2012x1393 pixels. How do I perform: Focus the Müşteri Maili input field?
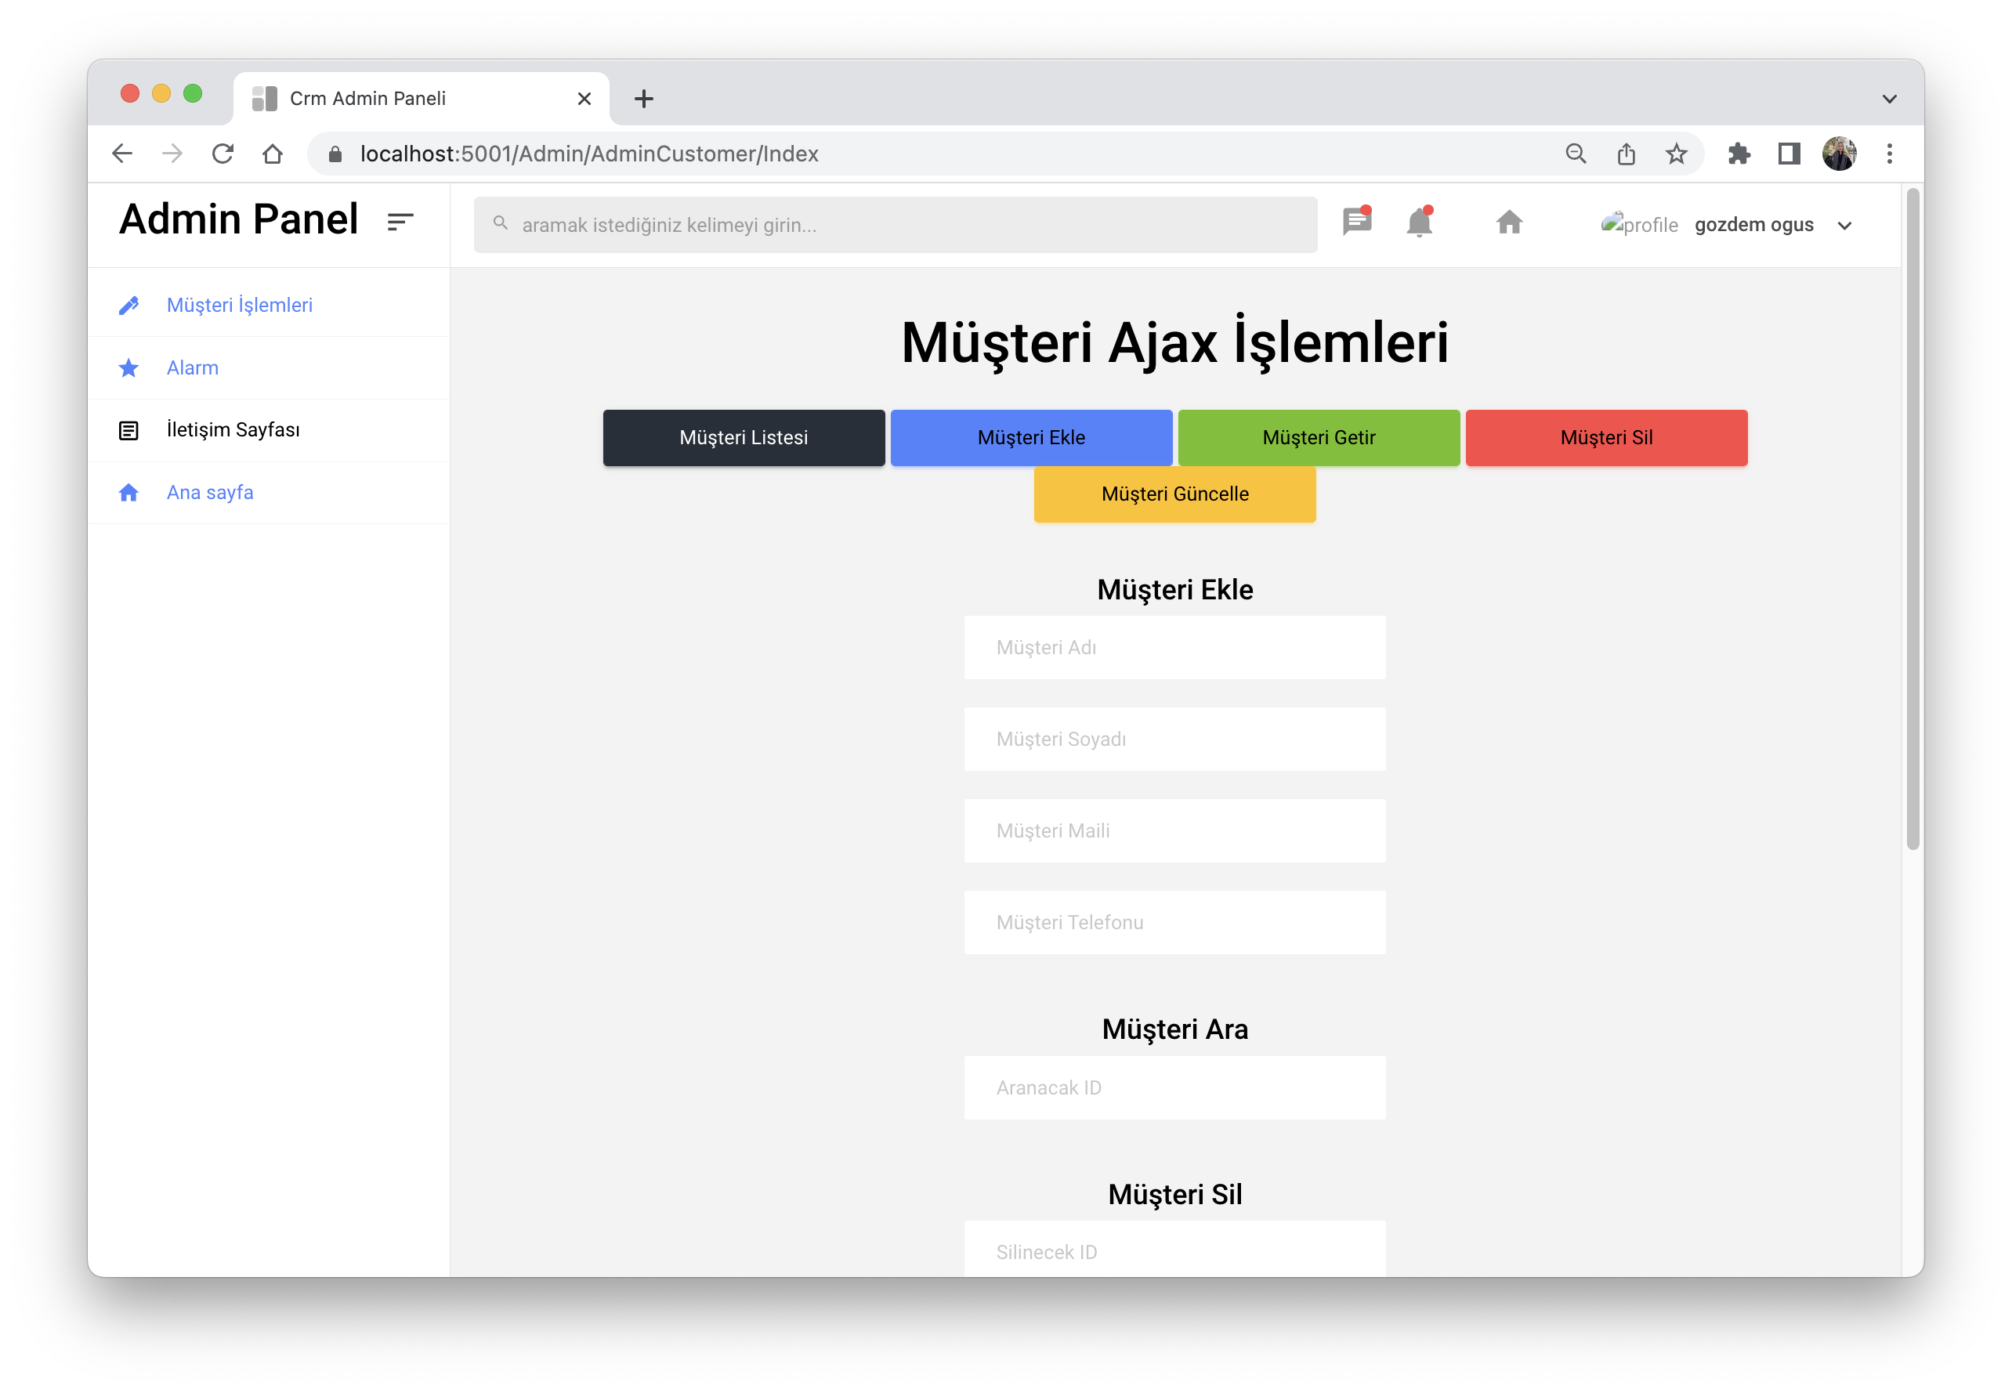[1175, 831]
